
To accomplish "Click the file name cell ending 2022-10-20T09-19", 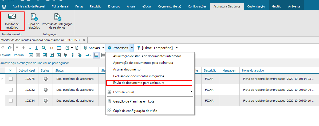I will [x=279, y=101].
